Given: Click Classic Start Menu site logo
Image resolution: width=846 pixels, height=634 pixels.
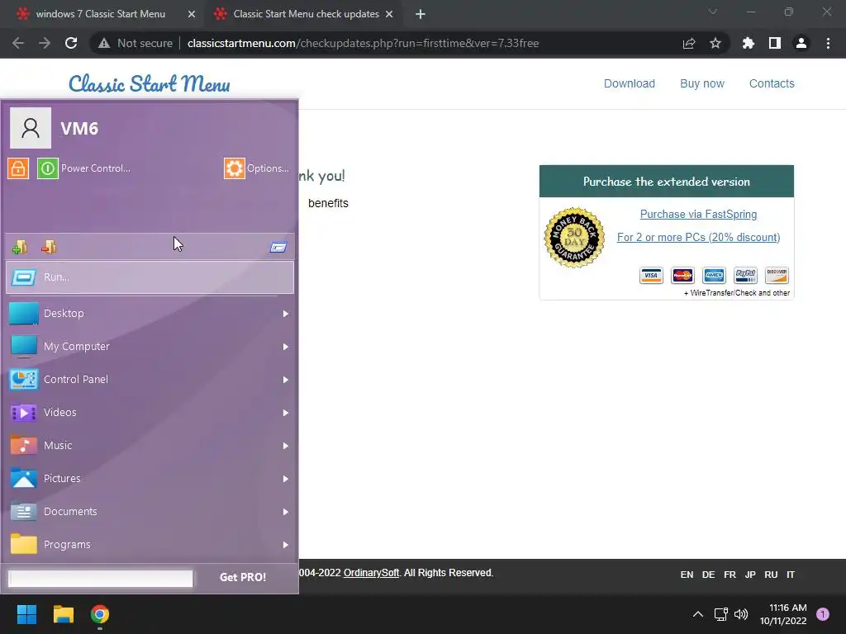Looking at the screenshot, I should 150,83.
